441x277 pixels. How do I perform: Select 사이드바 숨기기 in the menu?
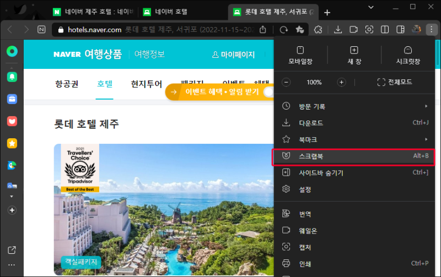(x=354, y=172)
